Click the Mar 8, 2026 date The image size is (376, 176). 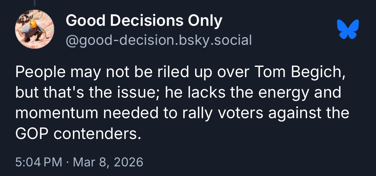pyautogui.click(x=108, y=162)
